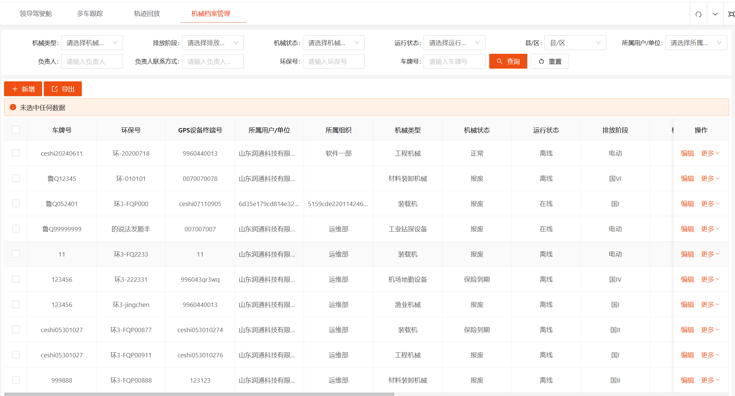Click 编辑 for the 999888 row
735x396 pixels.
(687, 380)
